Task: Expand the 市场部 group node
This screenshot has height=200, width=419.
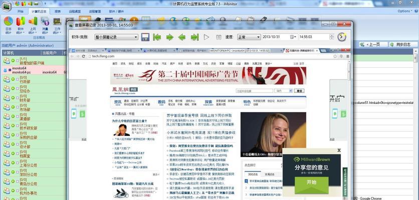Action: (x=18, y=107)
